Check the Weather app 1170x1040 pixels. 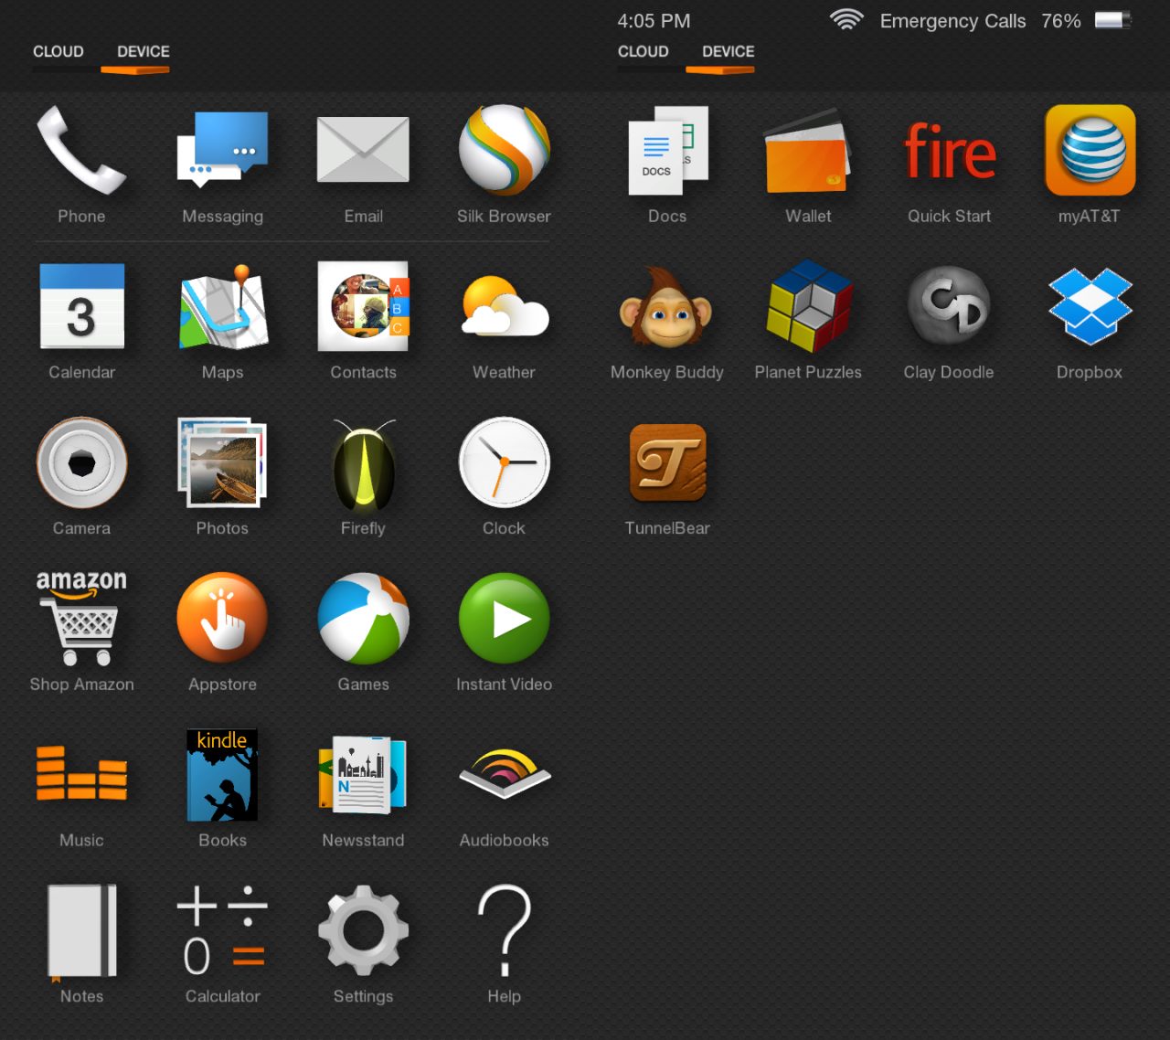pyautogui.click(x=504, y=306)
